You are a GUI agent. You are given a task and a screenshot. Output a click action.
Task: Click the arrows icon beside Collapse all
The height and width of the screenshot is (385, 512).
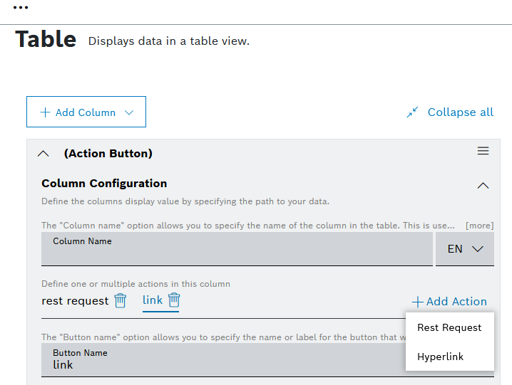(x=412, y=112)
